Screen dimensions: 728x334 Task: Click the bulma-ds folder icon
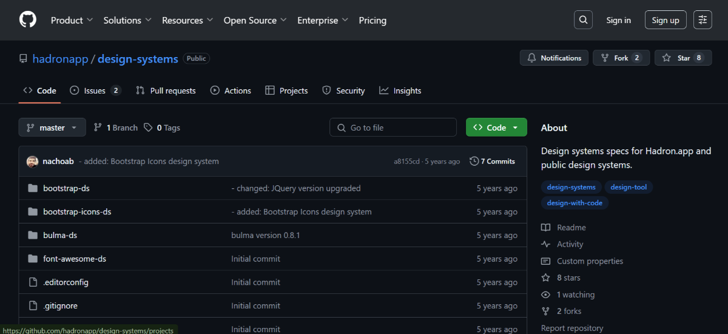pos(33,235)
